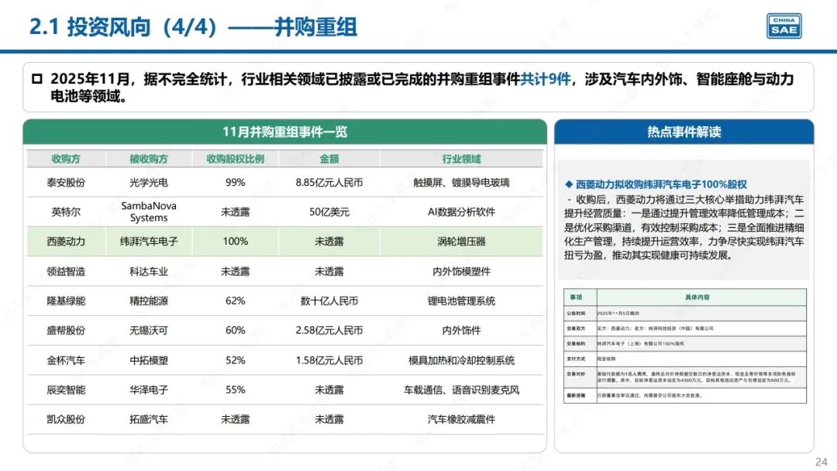837x471 pixels.
Task: Select the 金杯汽车 cell
Action: pos(66,360)
